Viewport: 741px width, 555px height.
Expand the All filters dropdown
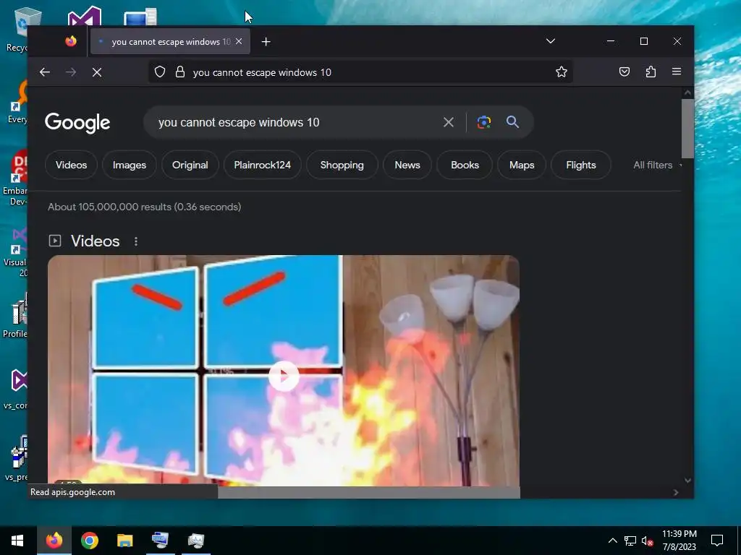(x=657, y=165)
